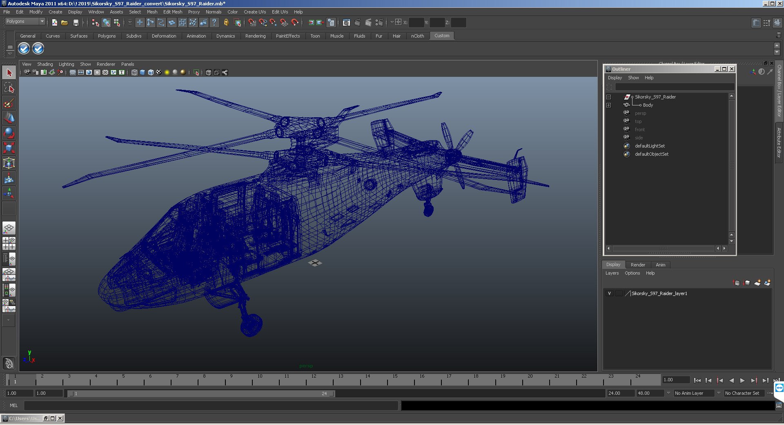784x425 pixels.
Task: Play the animation forwards
Action: (x=742, y=380)
